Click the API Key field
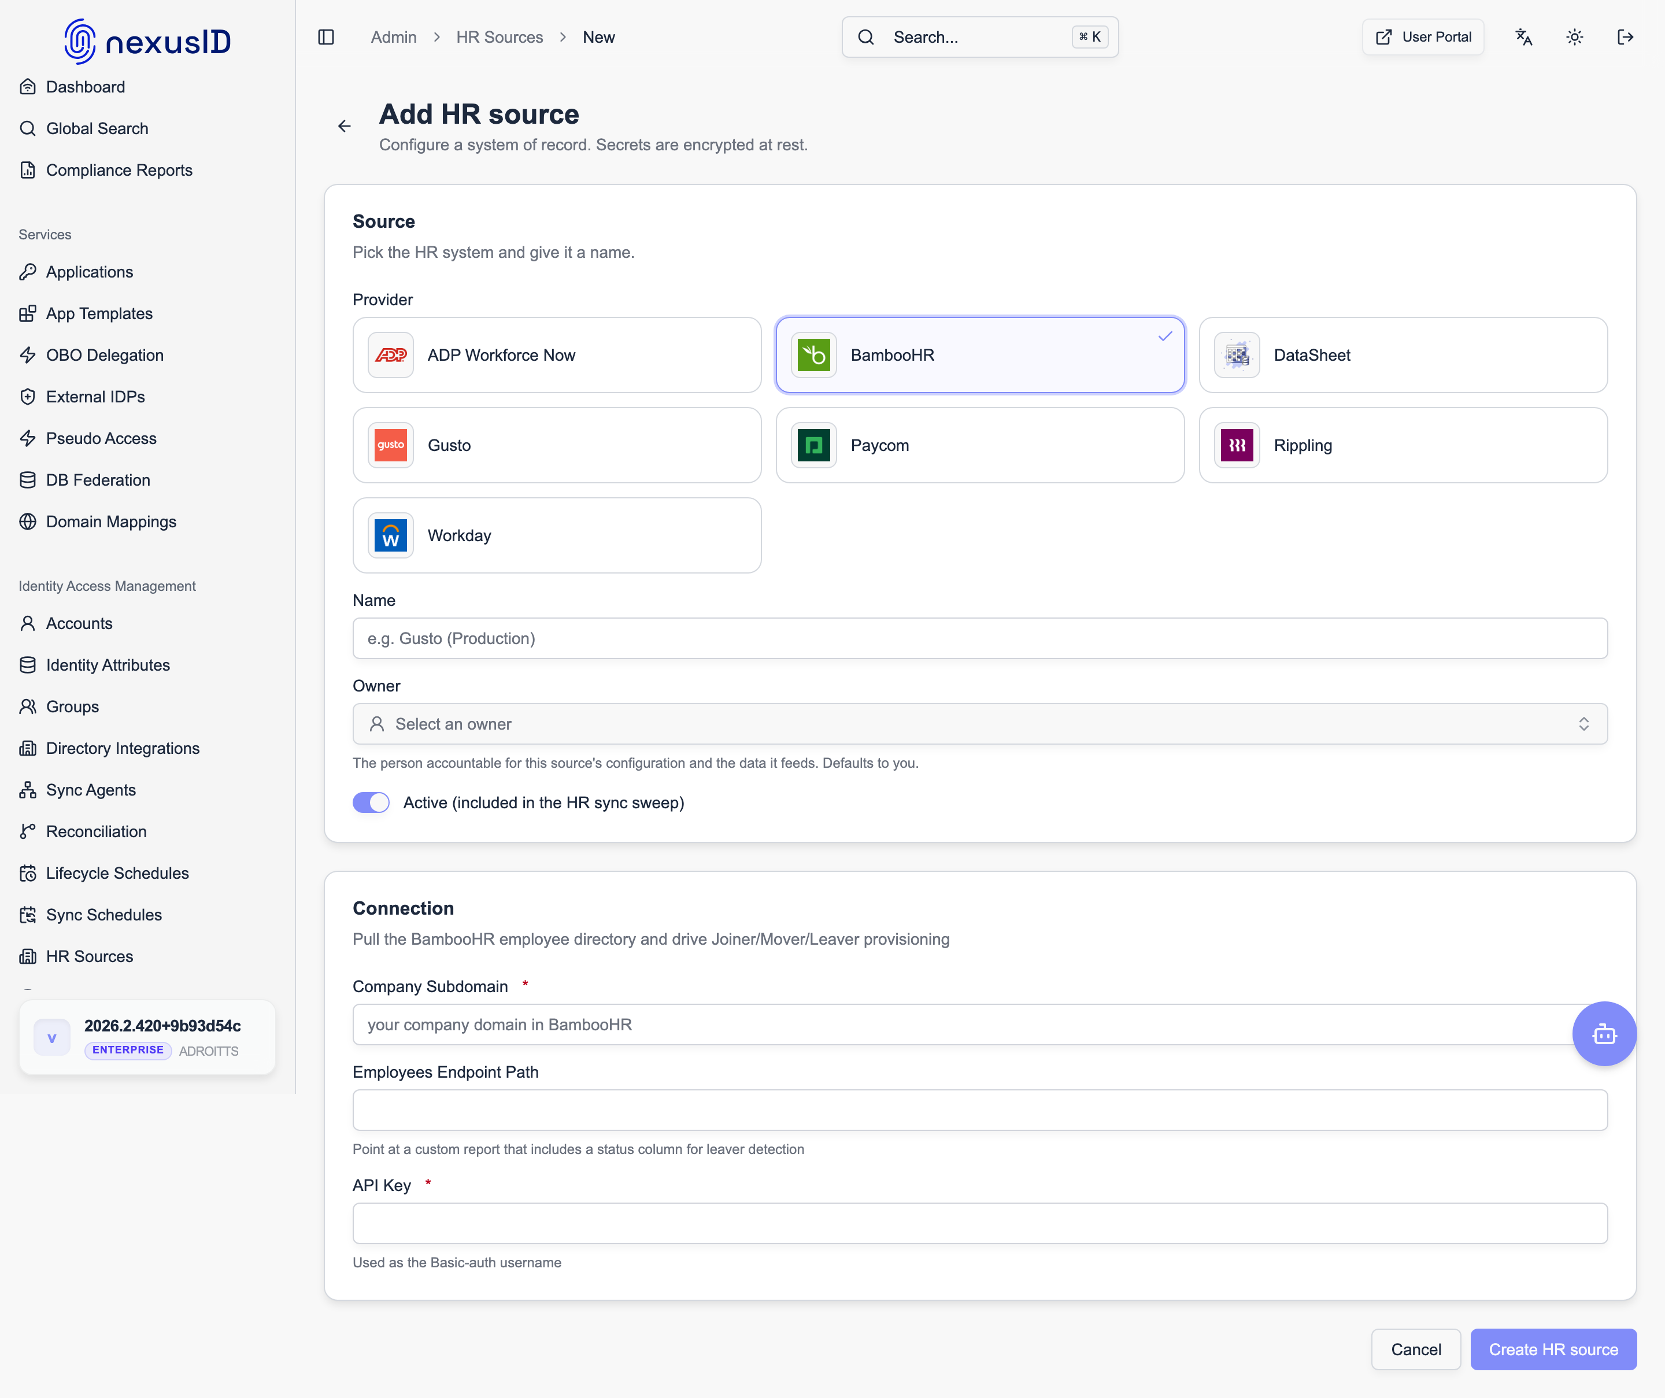Viewport: 1665px width, 1398px height. (x=980, y=1223)
